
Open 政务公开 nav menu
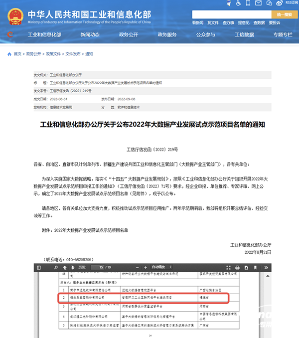tap(129, 34)
